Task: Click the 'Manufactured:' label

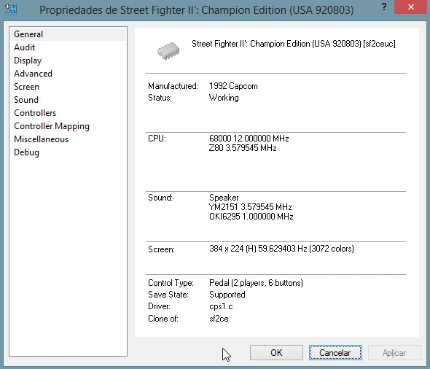Action: point(173,86)
